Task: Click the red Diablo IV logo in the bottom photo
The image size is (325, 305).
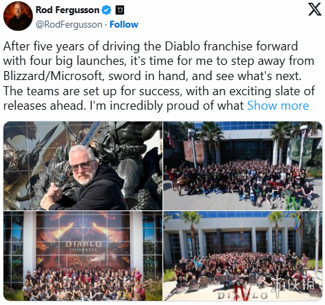Action: click(242, 294)
